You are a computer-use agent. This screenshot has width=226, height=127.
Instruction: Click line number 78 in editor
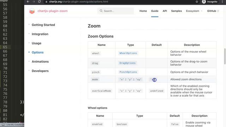point(5,102)
